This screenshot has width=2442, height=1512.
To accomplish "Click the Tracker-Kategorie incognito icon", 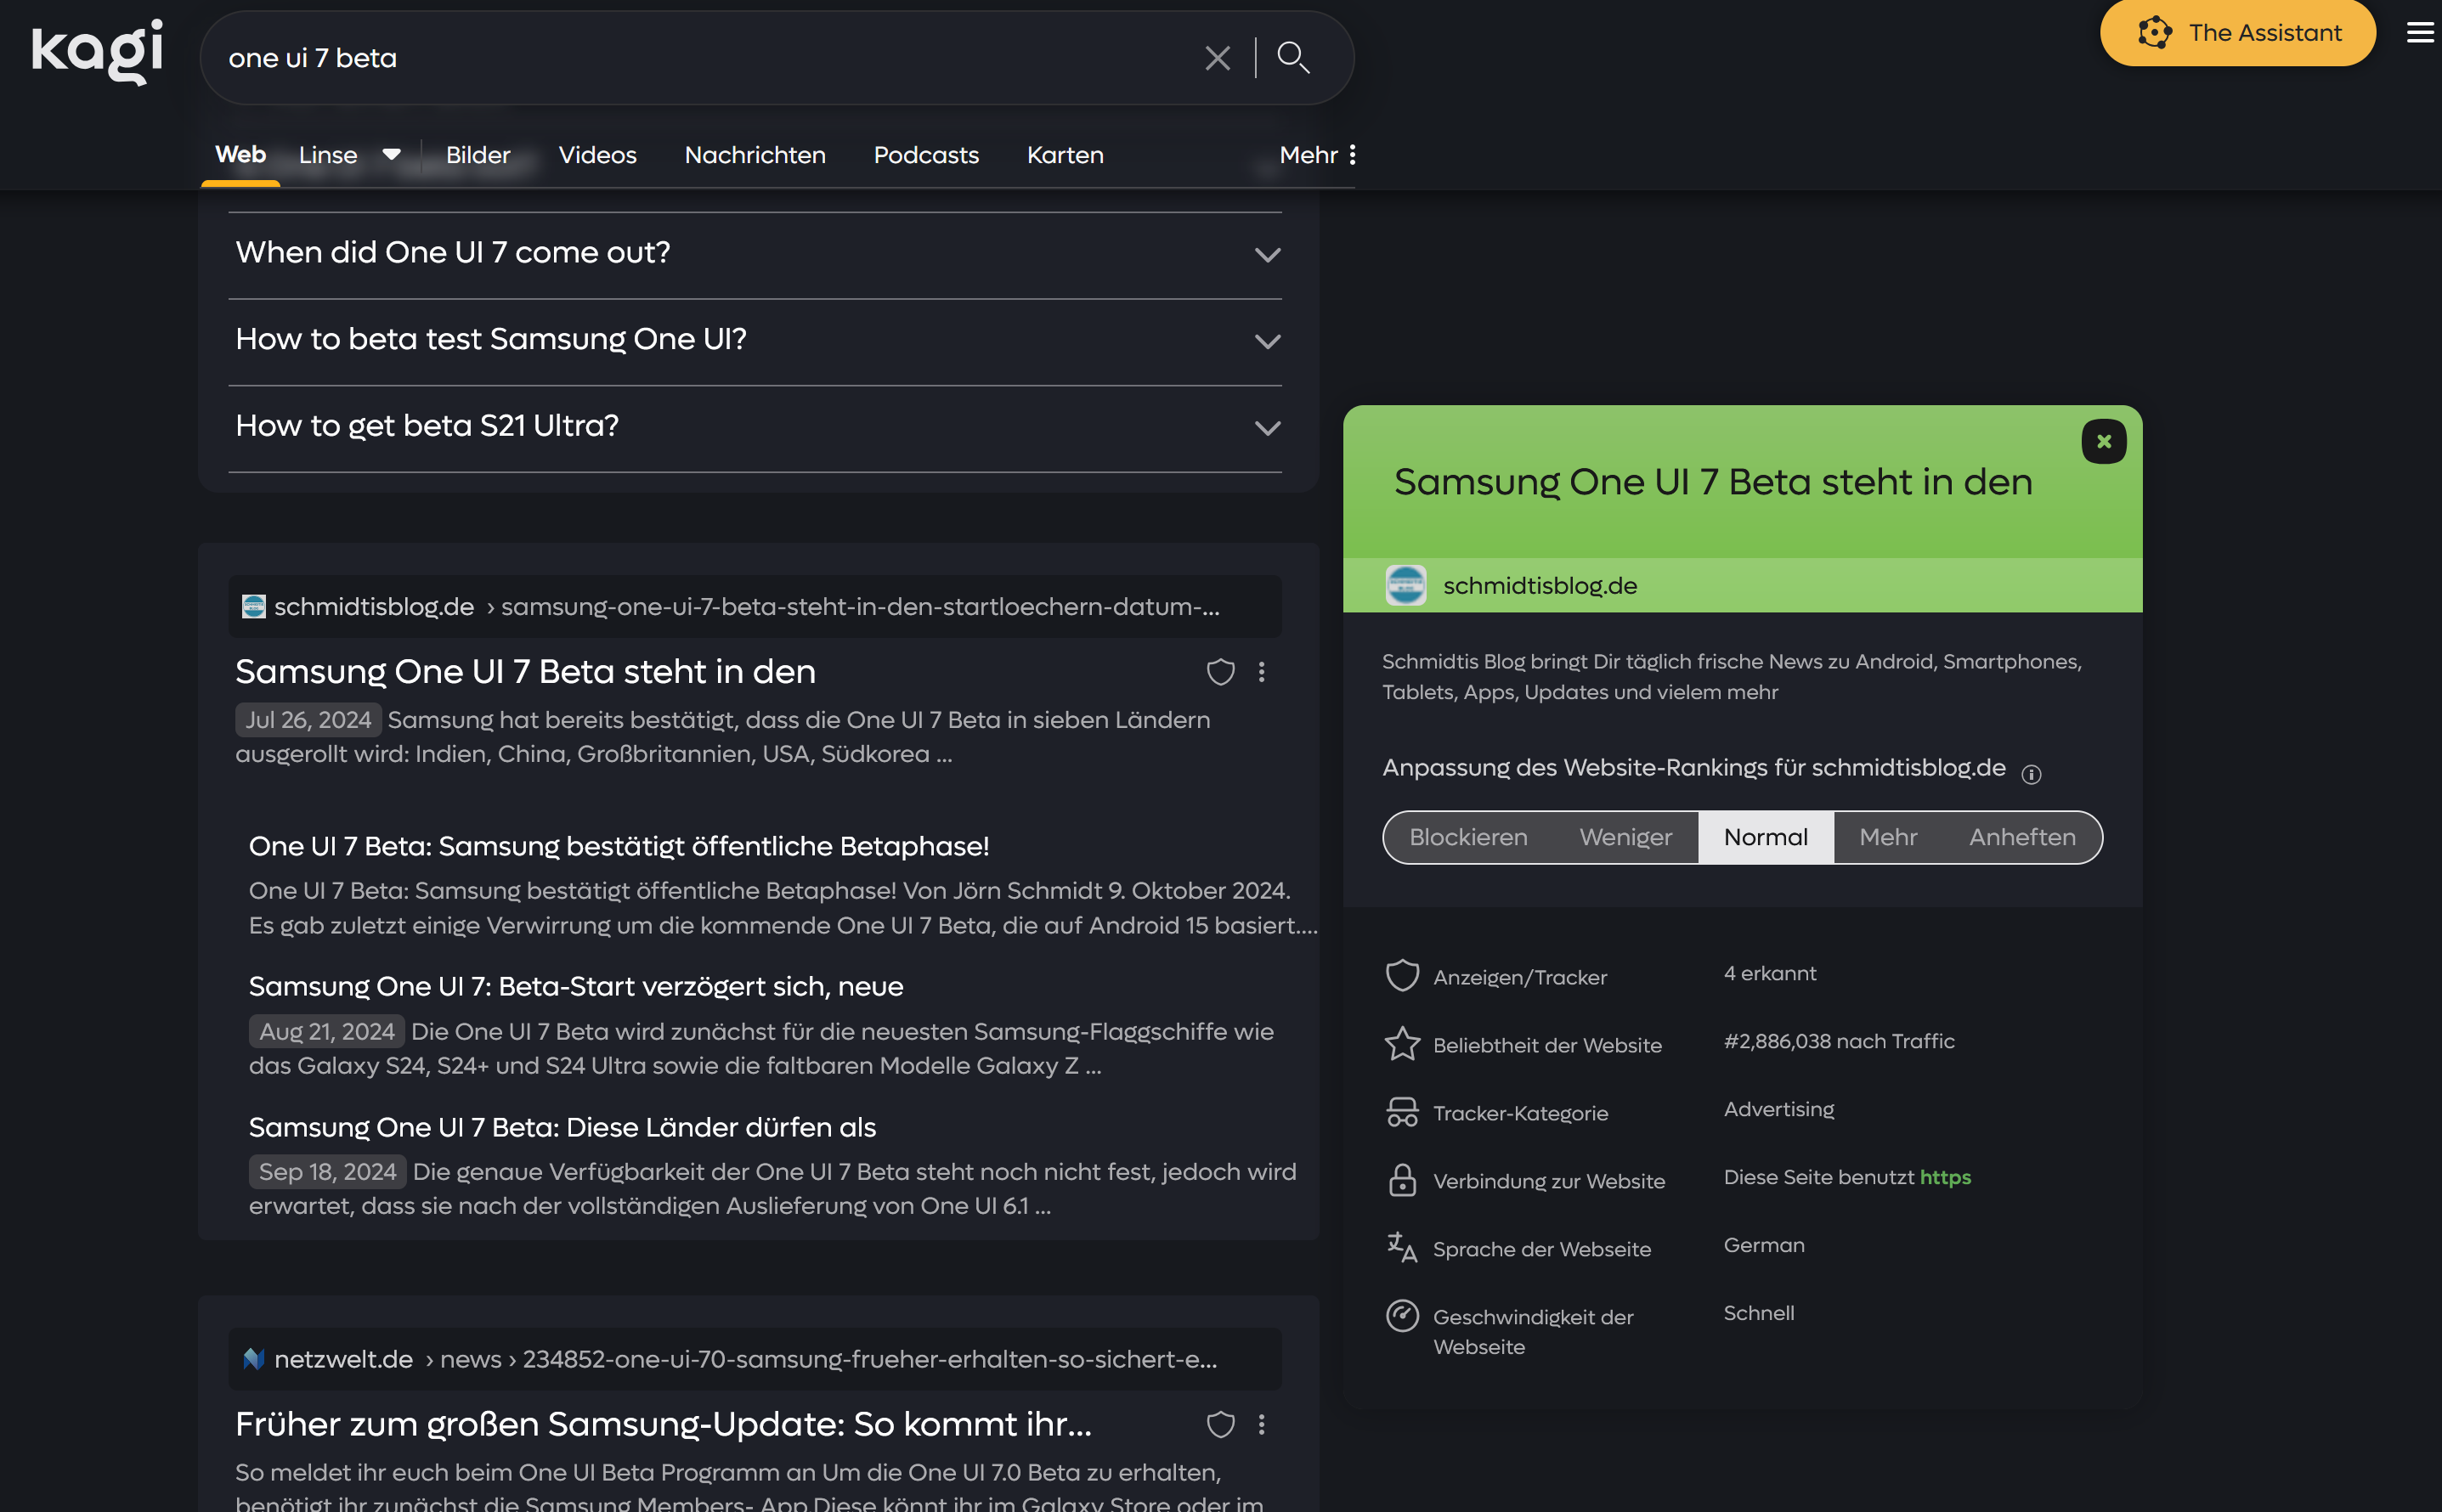I will pyautogui.click(x=1402, y=1112).
